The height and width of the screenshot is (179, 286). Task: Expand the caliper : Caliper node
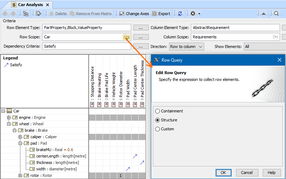[x=20, y=137]
